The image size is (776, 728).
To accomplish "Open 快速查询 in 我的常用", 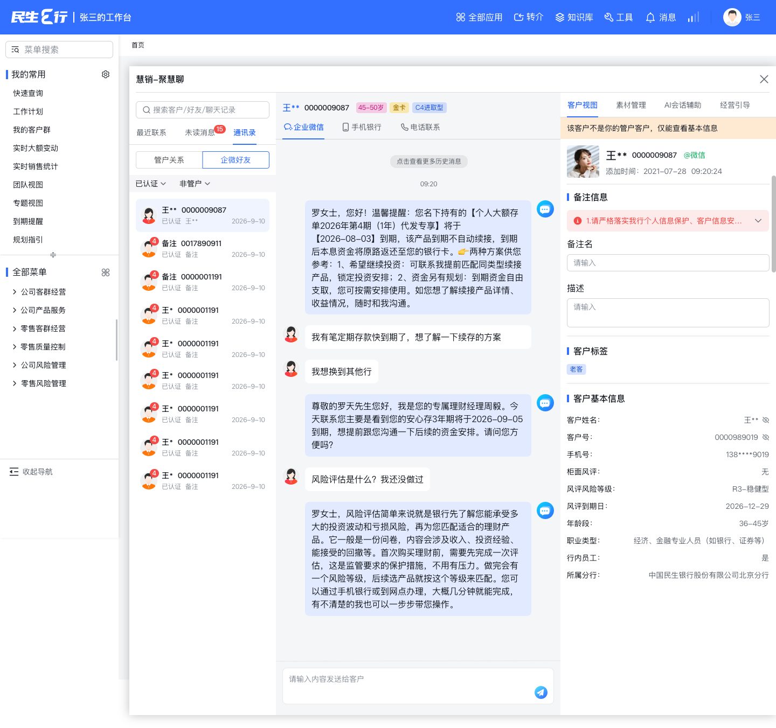I will tap(28, 93).
